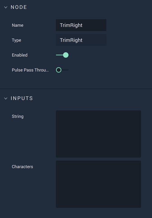
Task: Click the NODE section header text
Action: point(19,7)
